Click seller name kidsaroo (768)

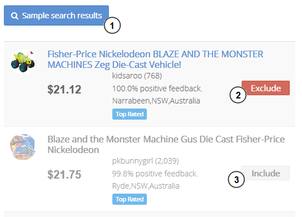(x=137, y=76)
